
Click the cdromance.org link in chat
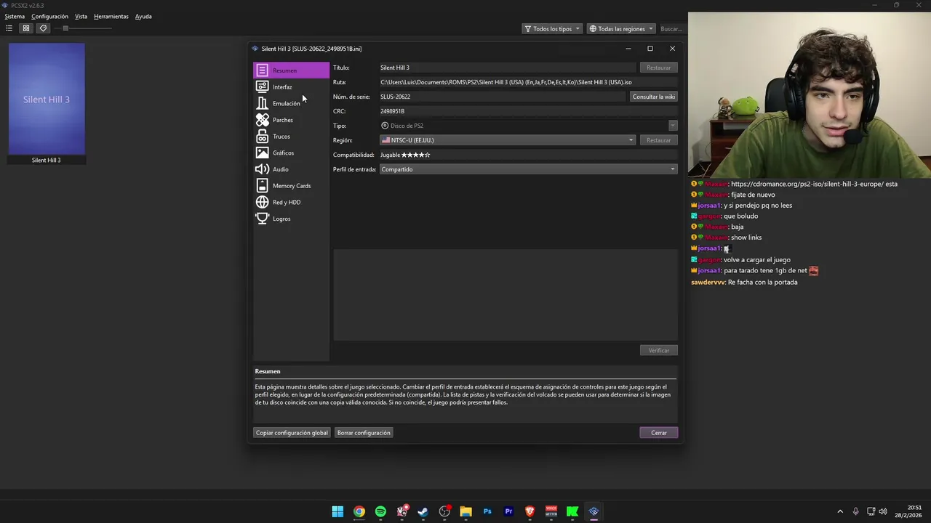[x=809, y=184]
